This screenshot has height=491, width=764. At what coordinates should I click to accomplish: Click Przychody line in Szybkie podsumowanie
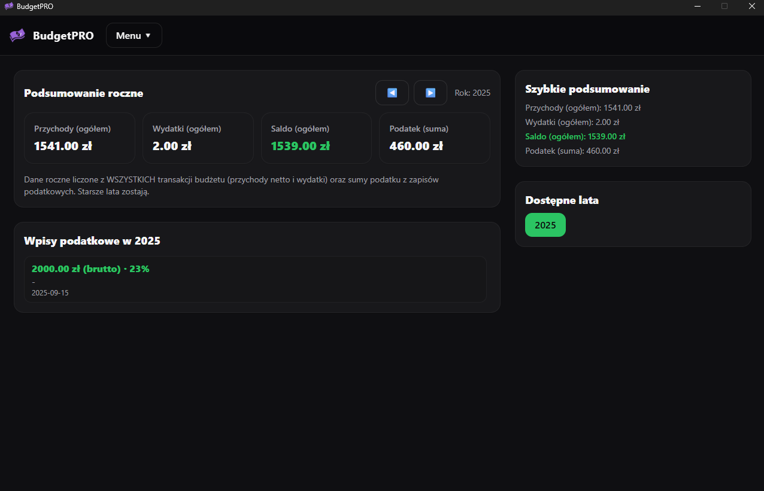[583, 108]
